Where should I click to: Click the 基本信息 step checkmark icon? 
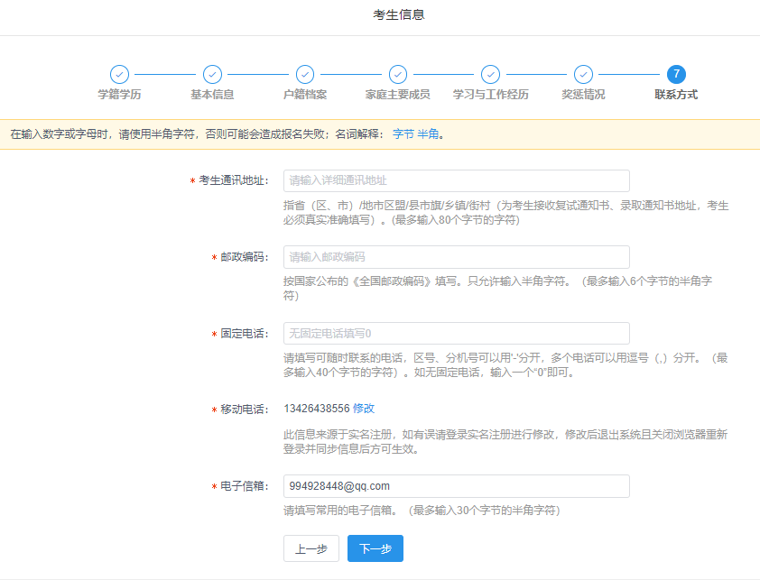(x=212, y=75)
